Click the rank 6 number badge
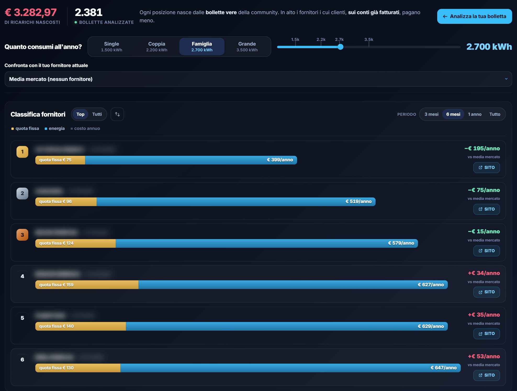Screen dimensions: 517x391 coord(22,360)
